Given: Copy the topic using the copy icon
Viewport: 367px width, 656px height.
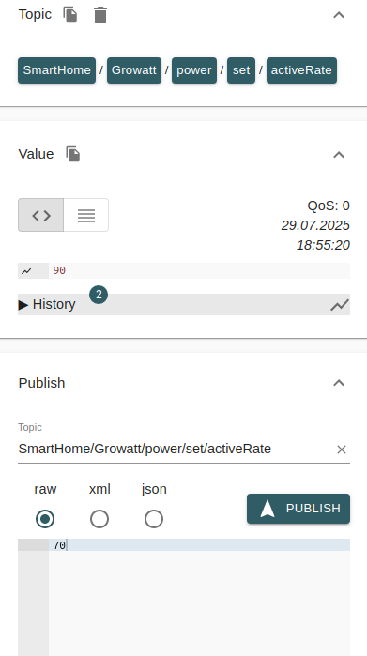Looking at the screenshot, I should (70, 14).
